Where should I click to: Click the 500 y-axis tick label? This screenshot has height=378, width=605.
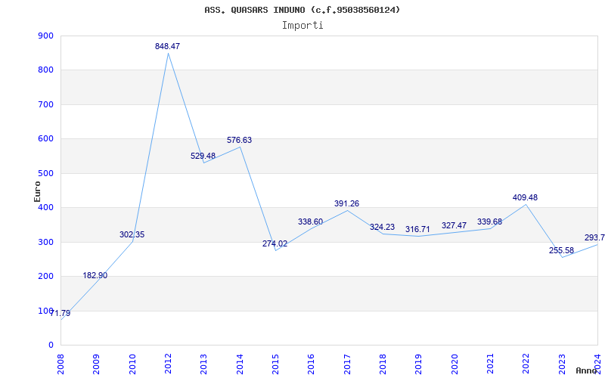46,173
